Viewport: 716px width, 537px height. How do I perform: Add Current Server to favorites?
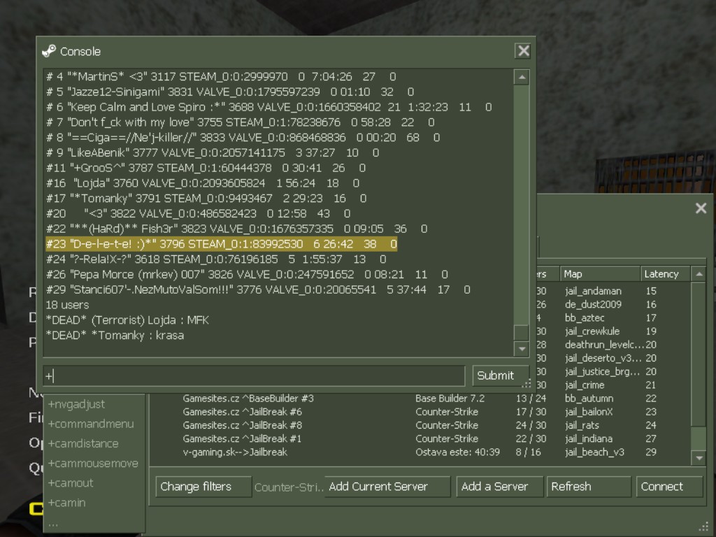(387, 487)
